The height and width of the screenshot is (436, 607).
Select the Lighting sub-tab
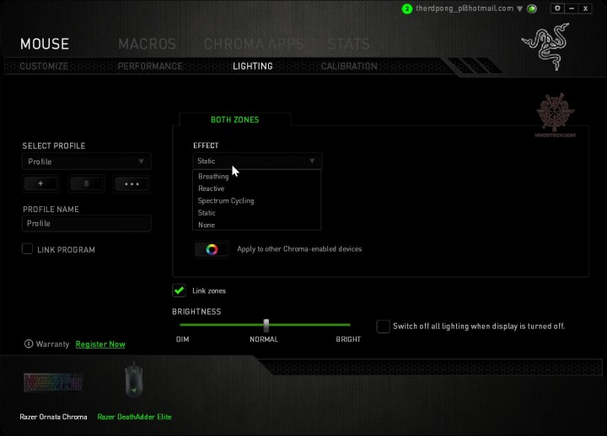253,66
